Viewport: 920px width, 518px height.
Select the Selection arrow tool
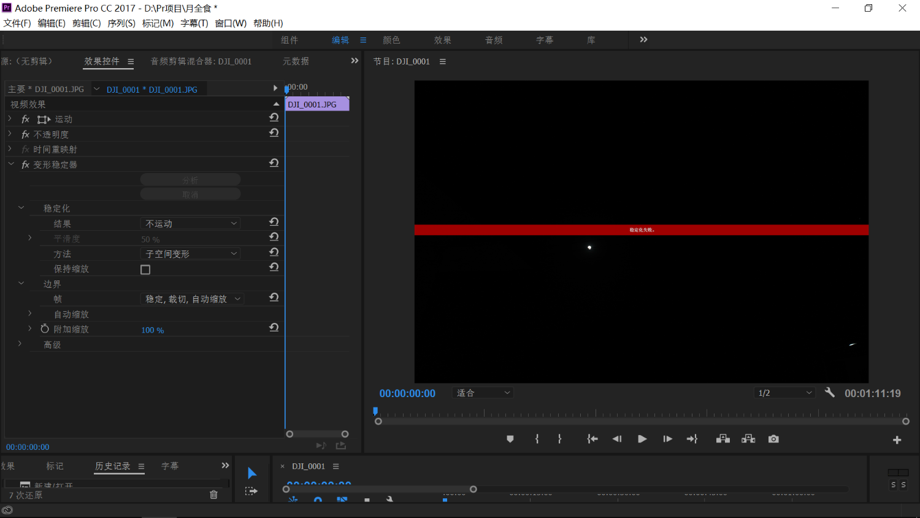point(251,473)
